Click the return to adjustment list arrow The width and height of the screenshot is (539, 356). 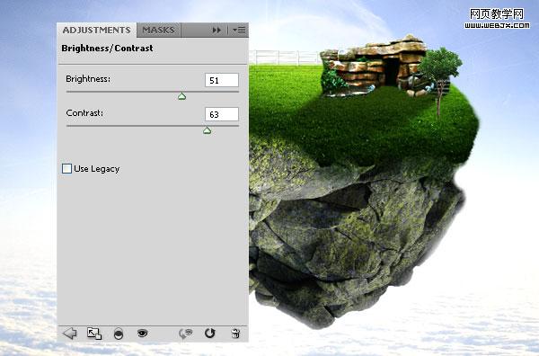point(70,333)
